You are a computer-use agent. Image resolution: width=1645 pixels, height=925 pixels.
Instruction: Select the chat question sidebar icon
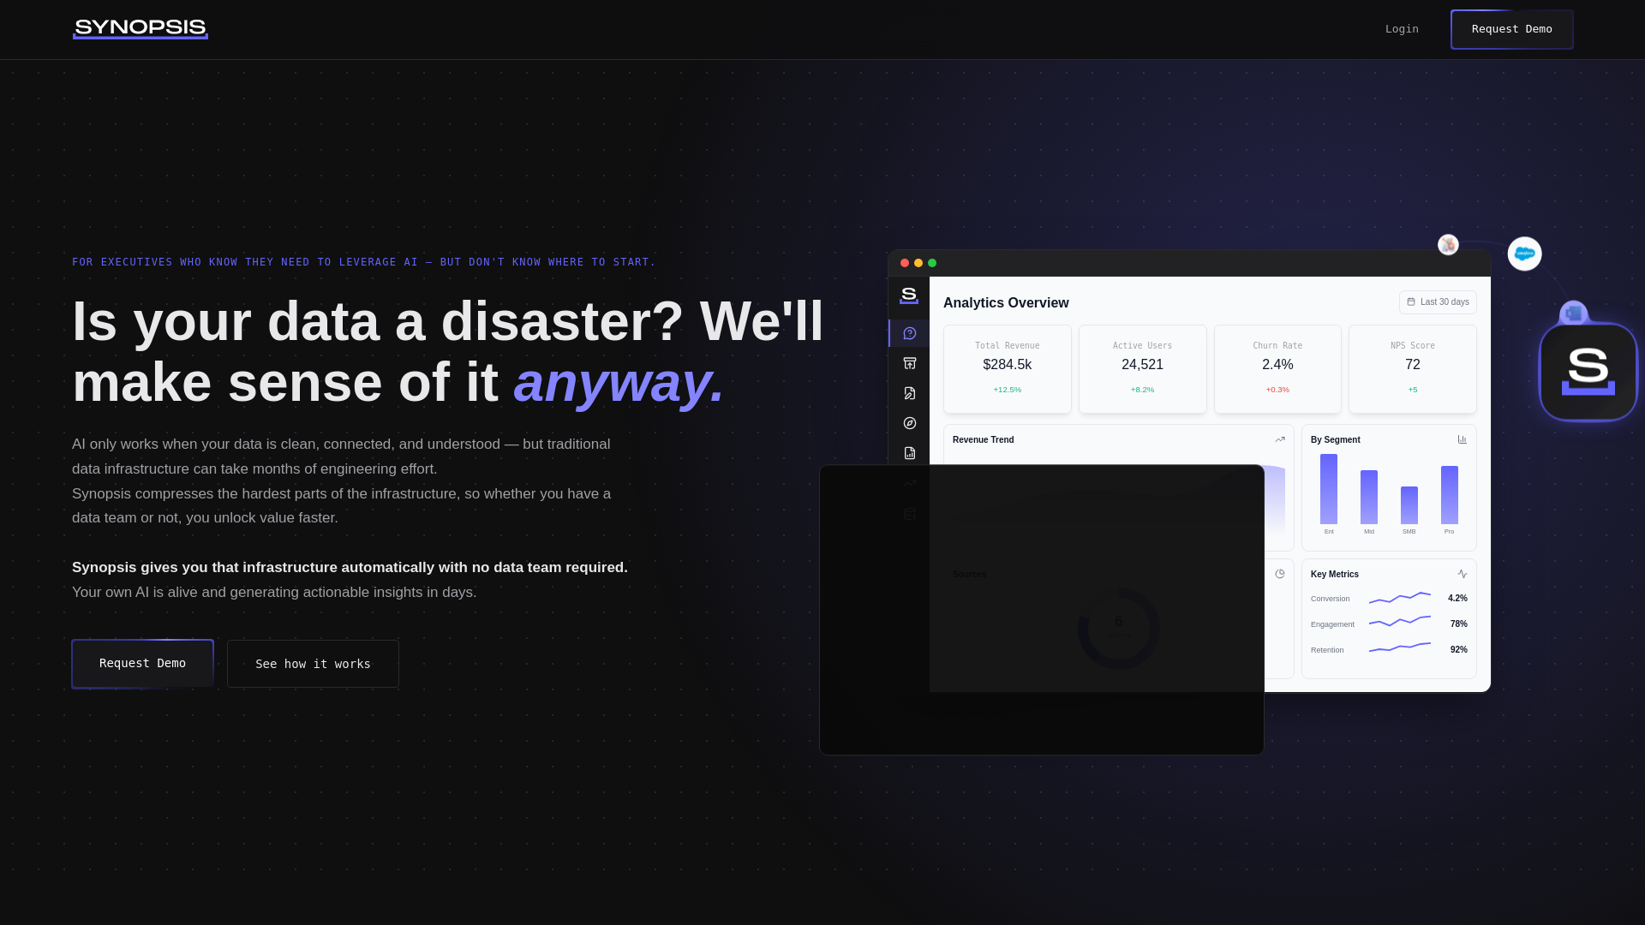coord(910,333)
